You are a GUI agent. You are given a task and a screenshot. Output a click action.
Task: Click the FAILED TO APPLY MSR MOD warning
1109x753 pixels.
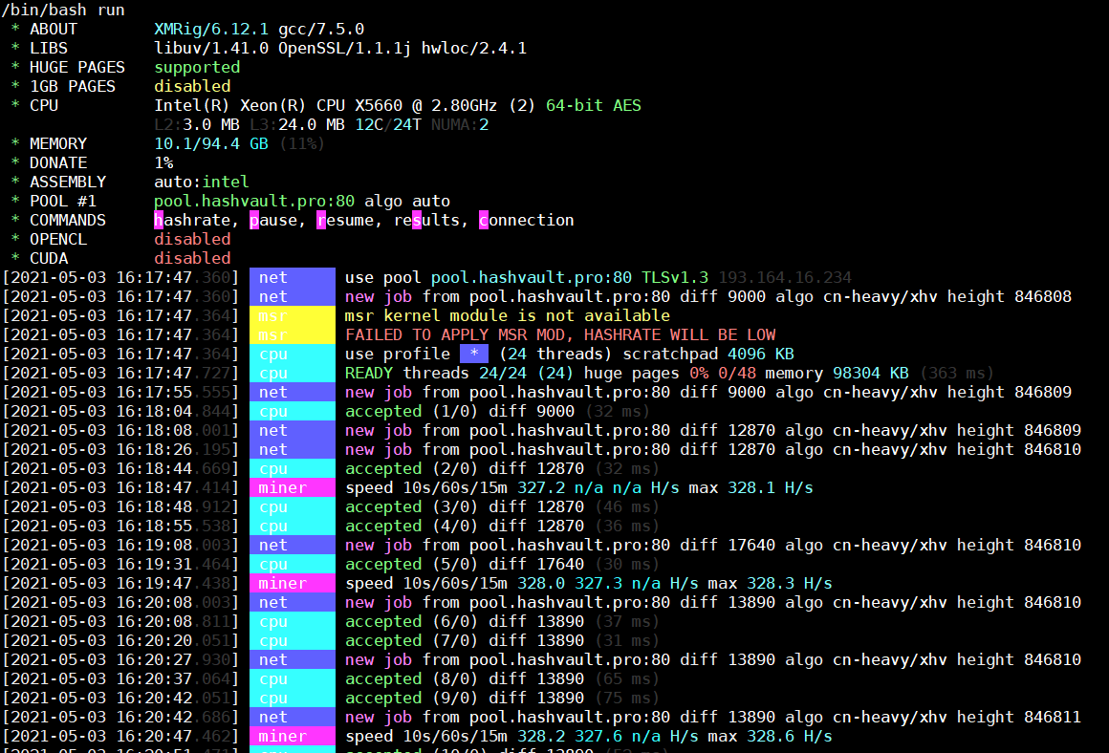[560, 334]
